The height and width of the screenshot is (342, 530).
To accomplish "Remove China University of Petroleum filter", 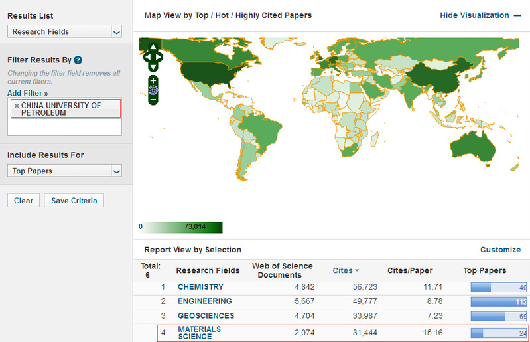I will (x=17, y=106).
